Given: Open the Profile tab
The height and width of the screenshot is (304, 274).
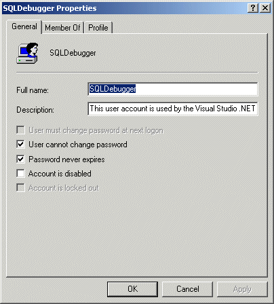Looking at the screenshot, I should [x=98, y=28].
